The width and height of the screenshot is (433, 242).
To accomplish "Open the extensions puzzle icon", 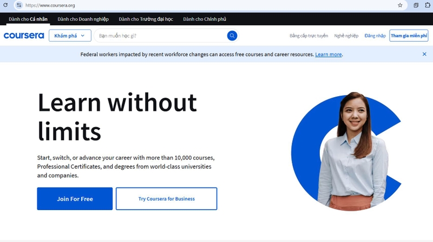I will click(428, 5).
